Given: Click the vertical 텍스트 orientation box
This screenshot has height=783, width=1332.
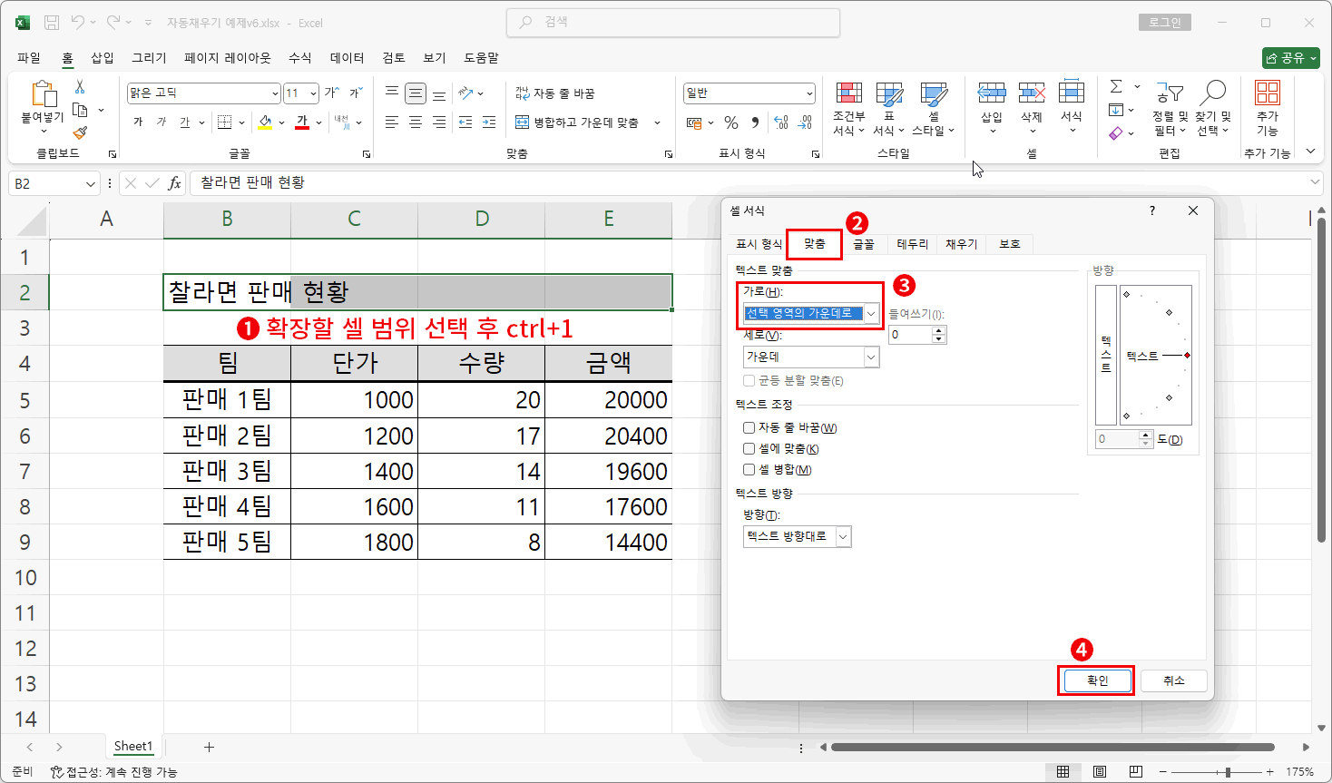Looking at the screenshot, I should (x=1106, y=355).
